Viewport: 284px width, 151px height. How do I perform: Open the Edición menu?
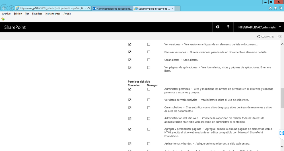18,14
